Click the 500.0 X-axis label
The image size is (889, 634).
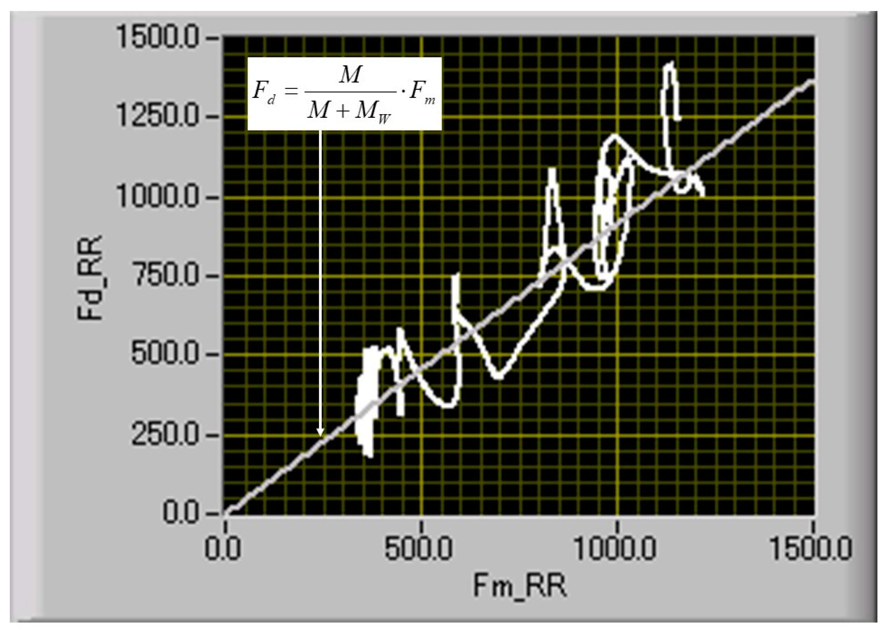[419, 549]
